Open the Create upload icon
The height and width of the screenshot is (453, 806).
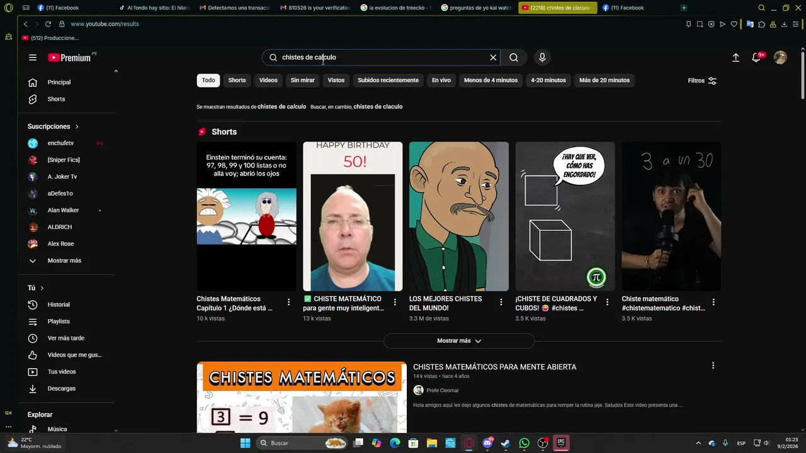735,57
